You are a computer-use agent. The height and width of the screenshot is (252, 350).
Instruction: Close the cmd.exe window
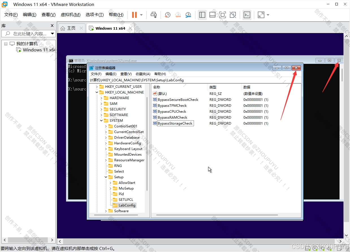pyautogui.click(x=339, y=60)
